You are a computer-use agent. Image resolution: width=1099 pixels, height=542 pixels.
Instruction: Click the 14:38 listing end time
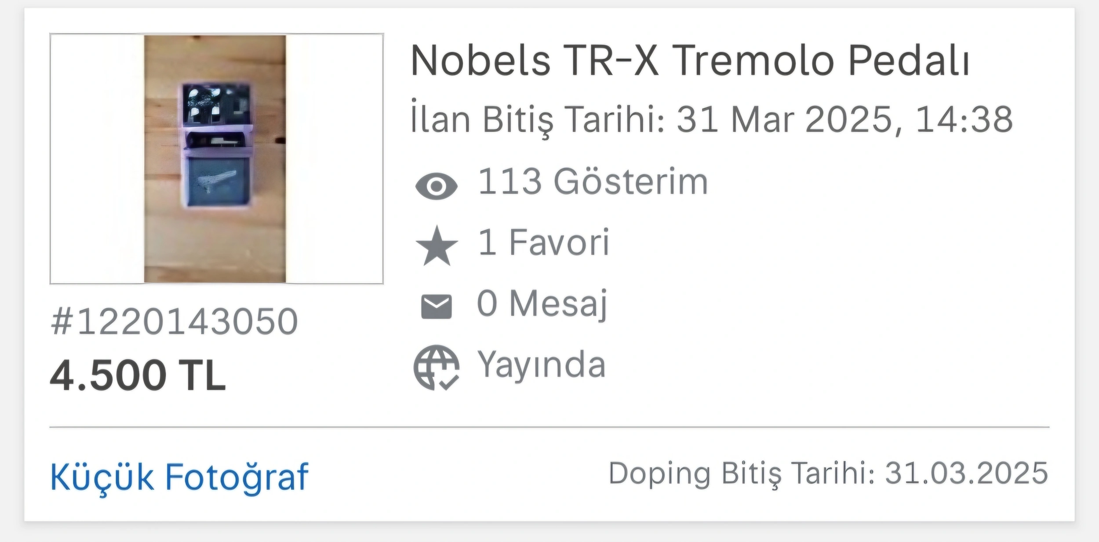(x=964, y=119)
